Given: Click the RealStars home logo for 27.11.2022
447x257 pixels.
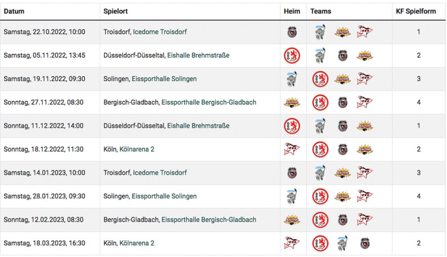Looking at the screenshot, I should coord(292,103).
